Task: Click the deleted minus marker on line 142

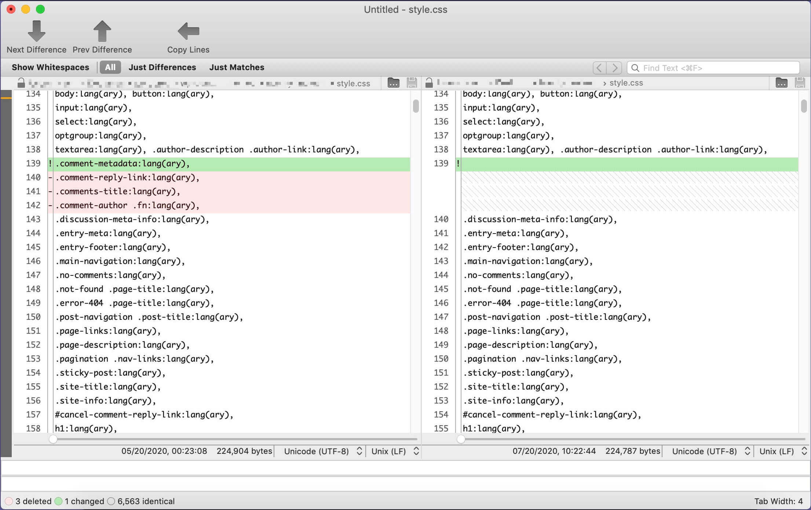Action: pos(50,205)
